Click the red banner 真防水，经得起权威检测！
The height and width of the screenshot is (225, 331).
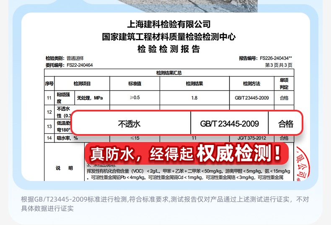pos(186,153)
